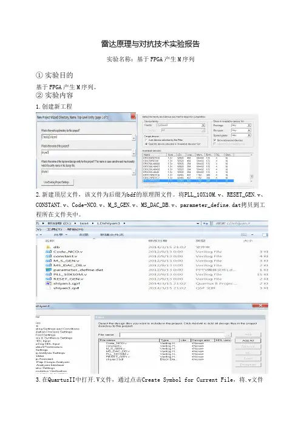This screenshot has width=301, height=426.
Task: Select the MS_DAC_DB.v Verilog file icon
Action: [x=49, y=265]
